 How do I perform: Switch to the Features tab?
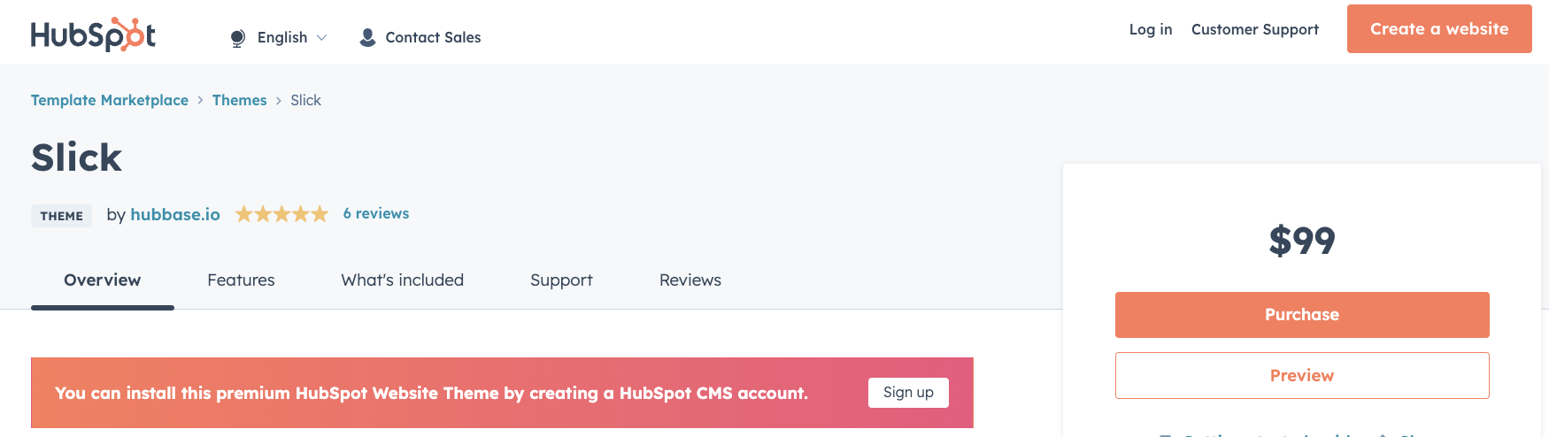(x=241, y=280)
